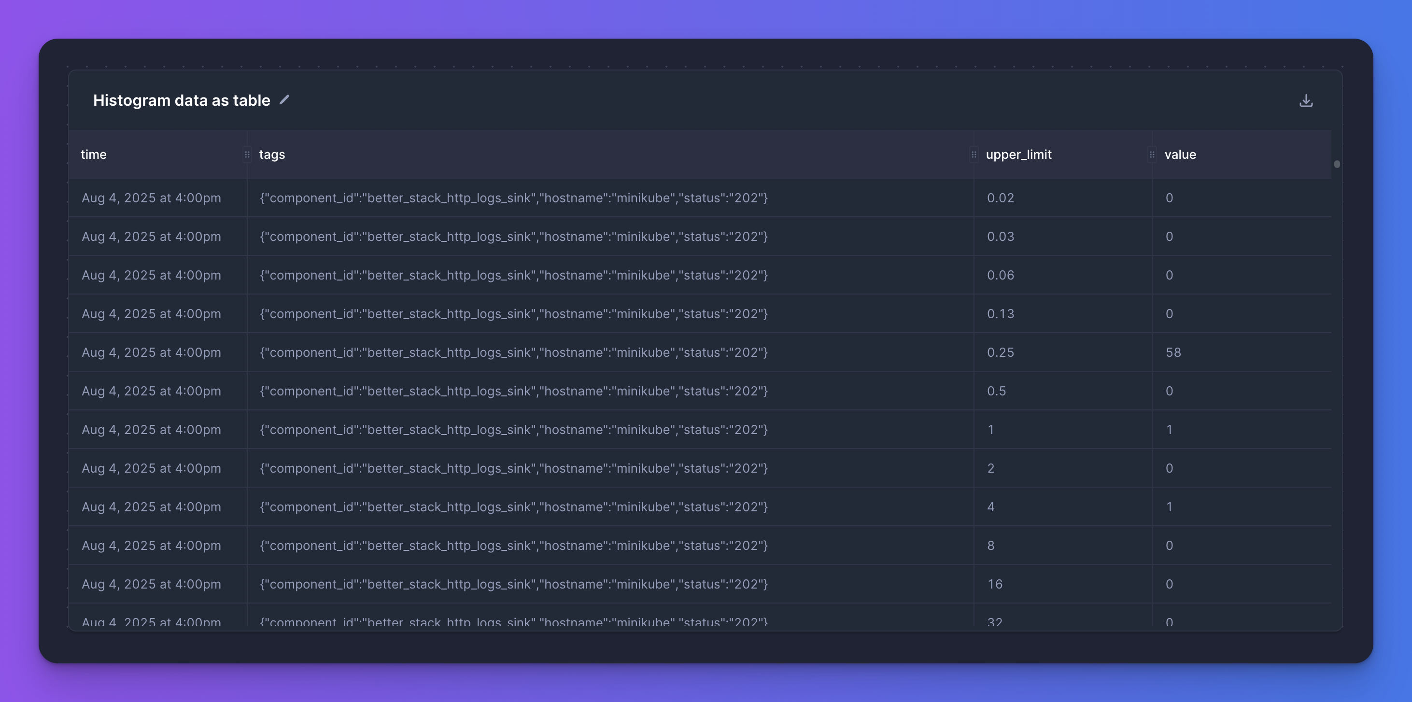Click the time cell in the upper_limit 16 row

pyautogui.click(x=151, y=584)
